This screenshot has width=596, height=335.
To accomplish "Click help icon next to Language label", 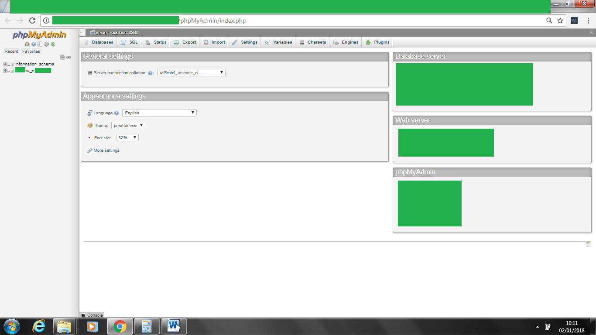I will pos(116,113).
